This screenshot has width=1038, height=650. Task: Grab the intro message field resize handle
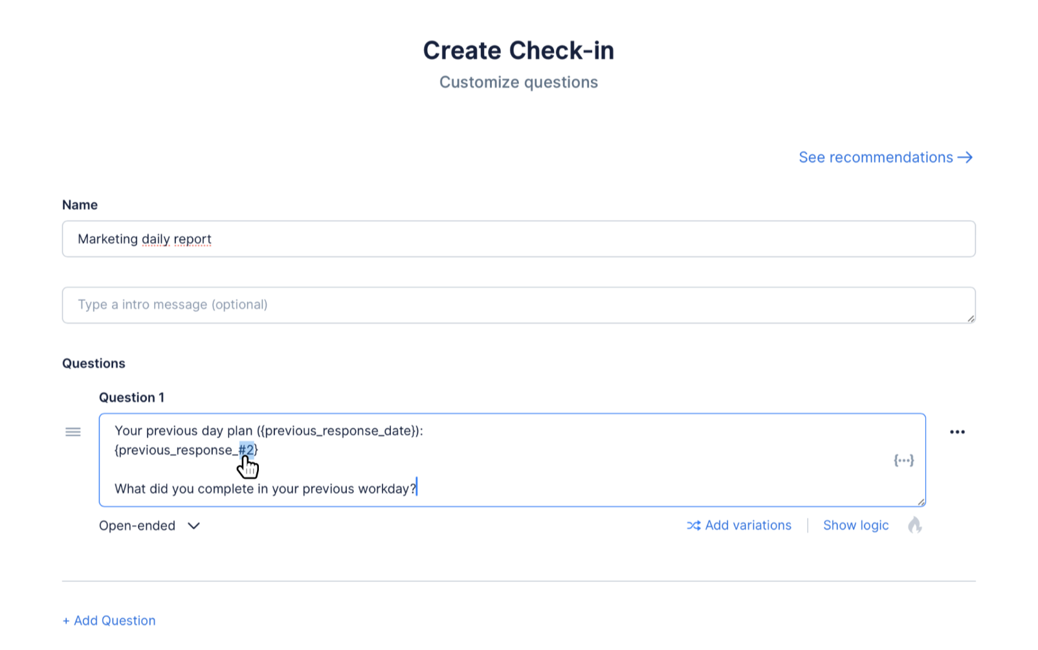[x=971, y=319]
